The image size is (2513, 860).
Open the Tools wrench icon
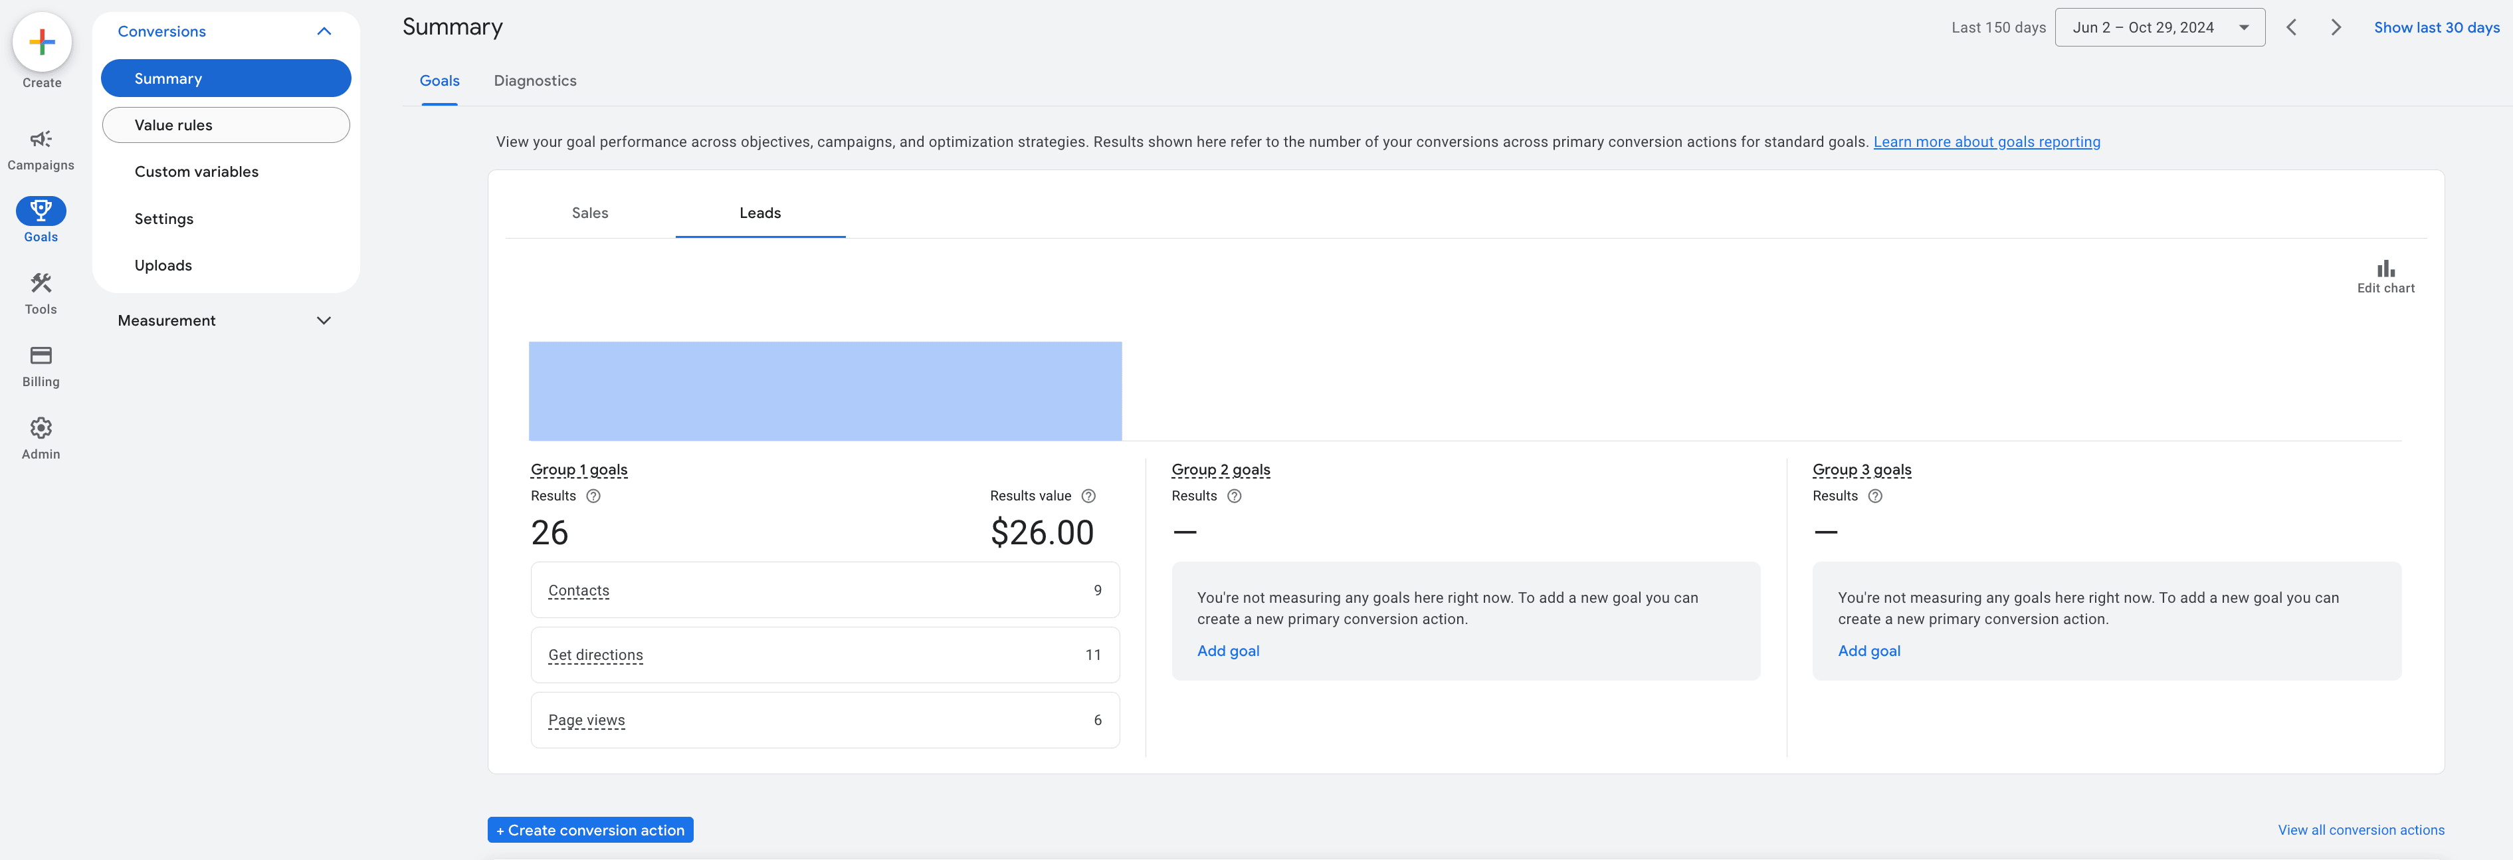tap(40, 282)
